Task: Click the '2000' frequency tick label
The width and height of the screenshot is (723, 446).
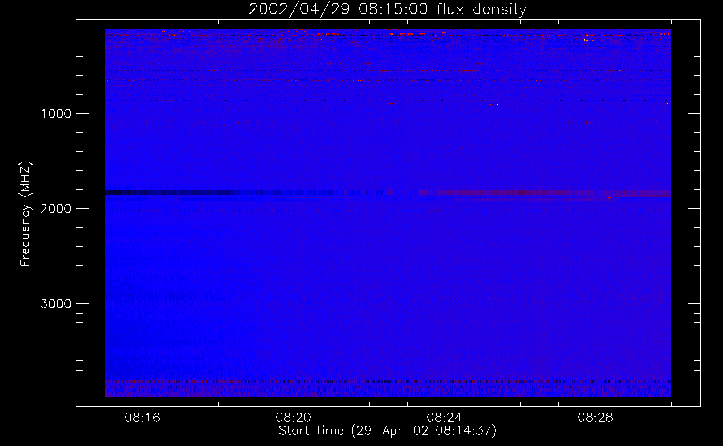Action: click(56, 209)
